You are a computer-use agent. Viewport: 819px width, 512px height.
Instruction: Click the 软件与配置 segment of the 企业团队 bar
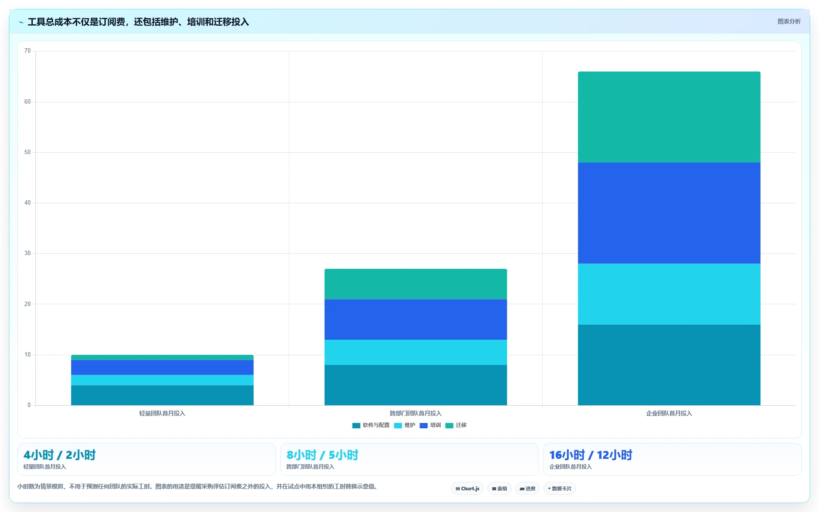669,365
